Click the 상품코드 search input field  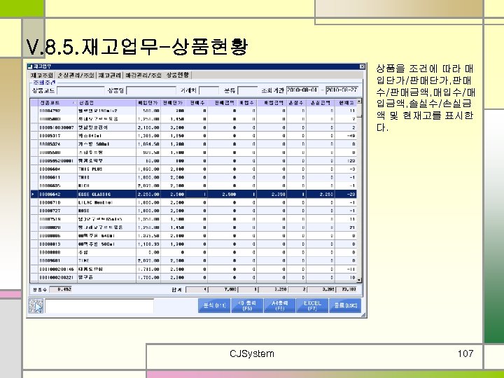coord(80,90)
